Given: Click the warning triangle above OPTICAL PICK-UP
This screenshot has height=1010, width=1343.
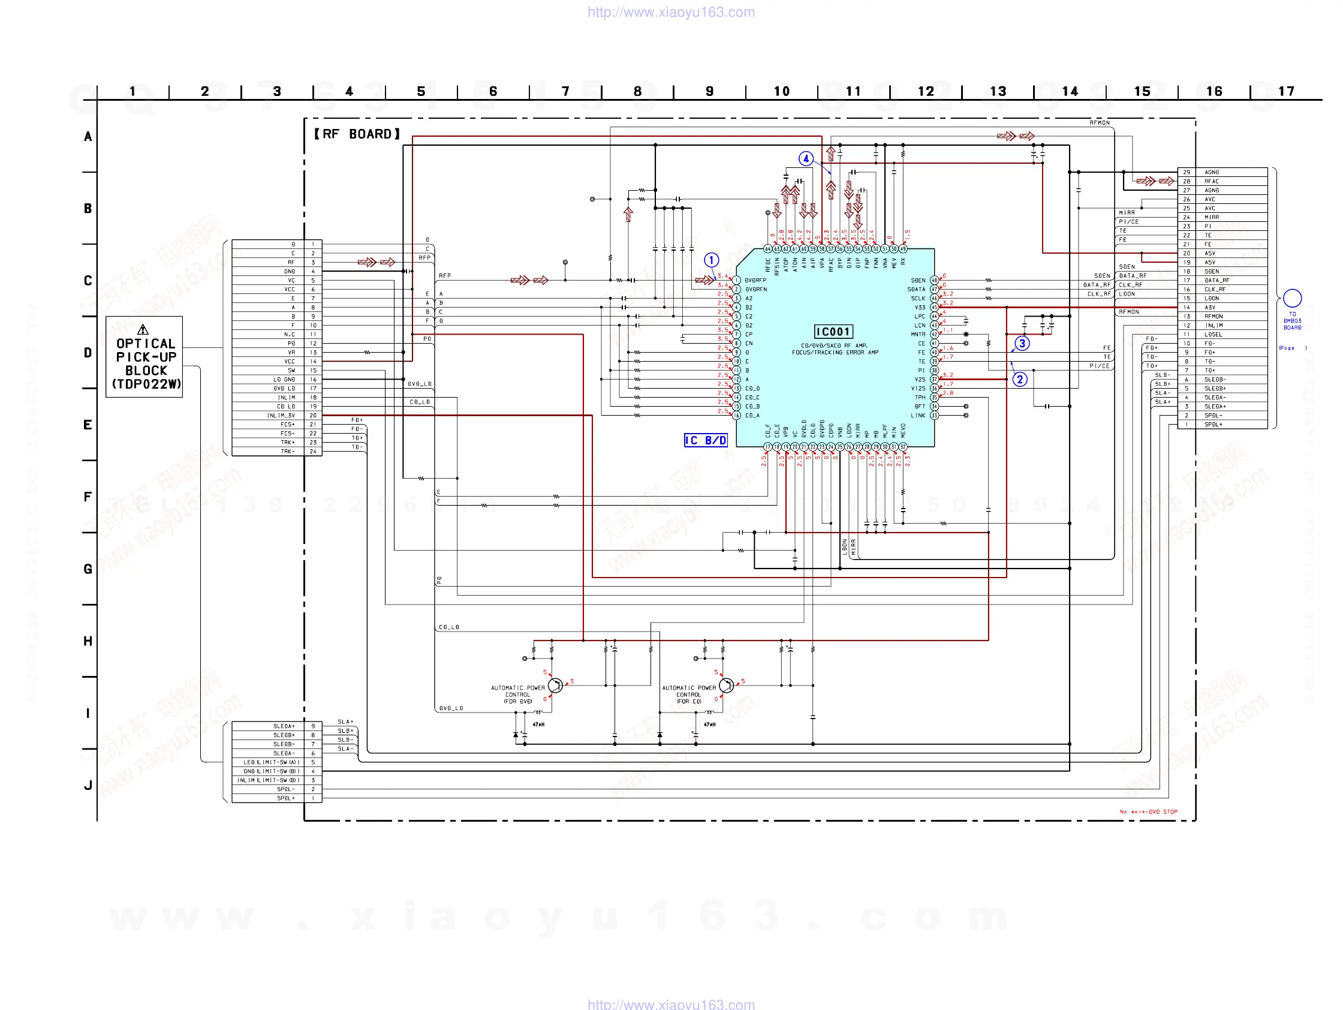Looking at the screenshot, I should click(x=143, y=329).
